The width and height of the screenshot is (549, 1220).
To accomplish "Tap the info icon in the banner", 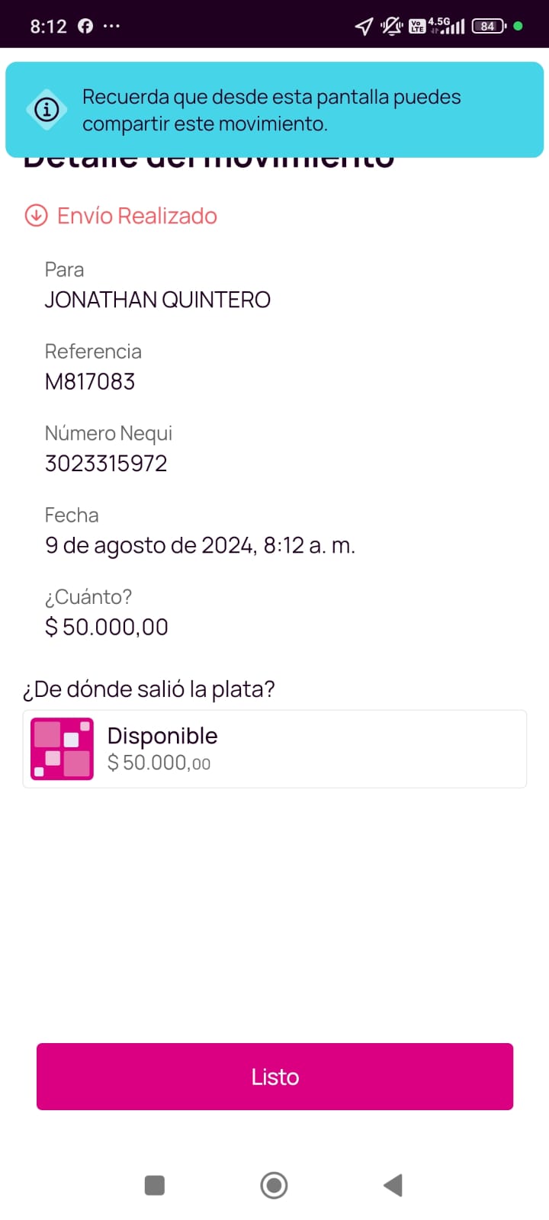I will coord(47,110).
